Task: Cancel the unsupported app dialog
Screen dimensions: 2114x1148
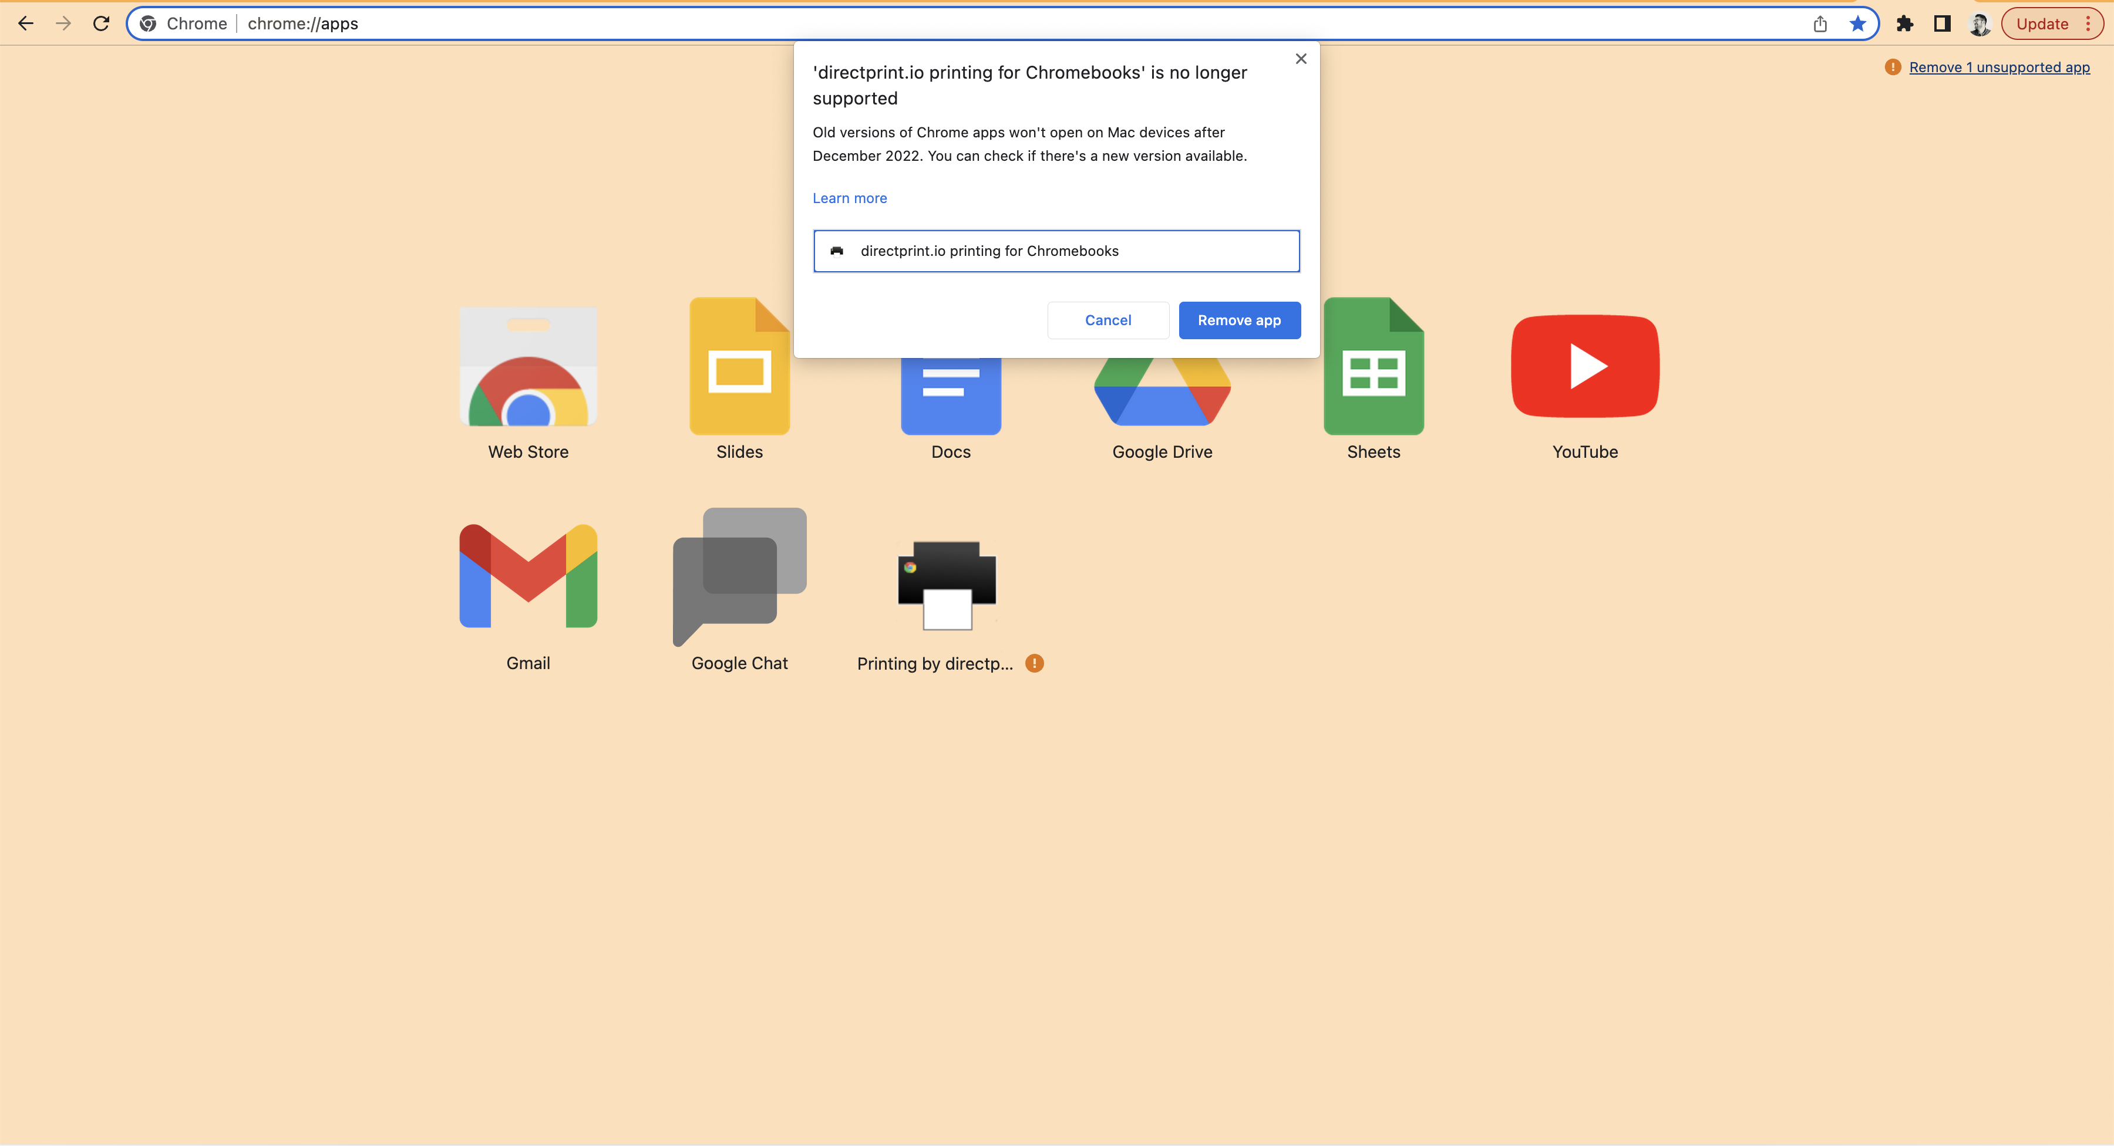Action: tap(1107, 320)
